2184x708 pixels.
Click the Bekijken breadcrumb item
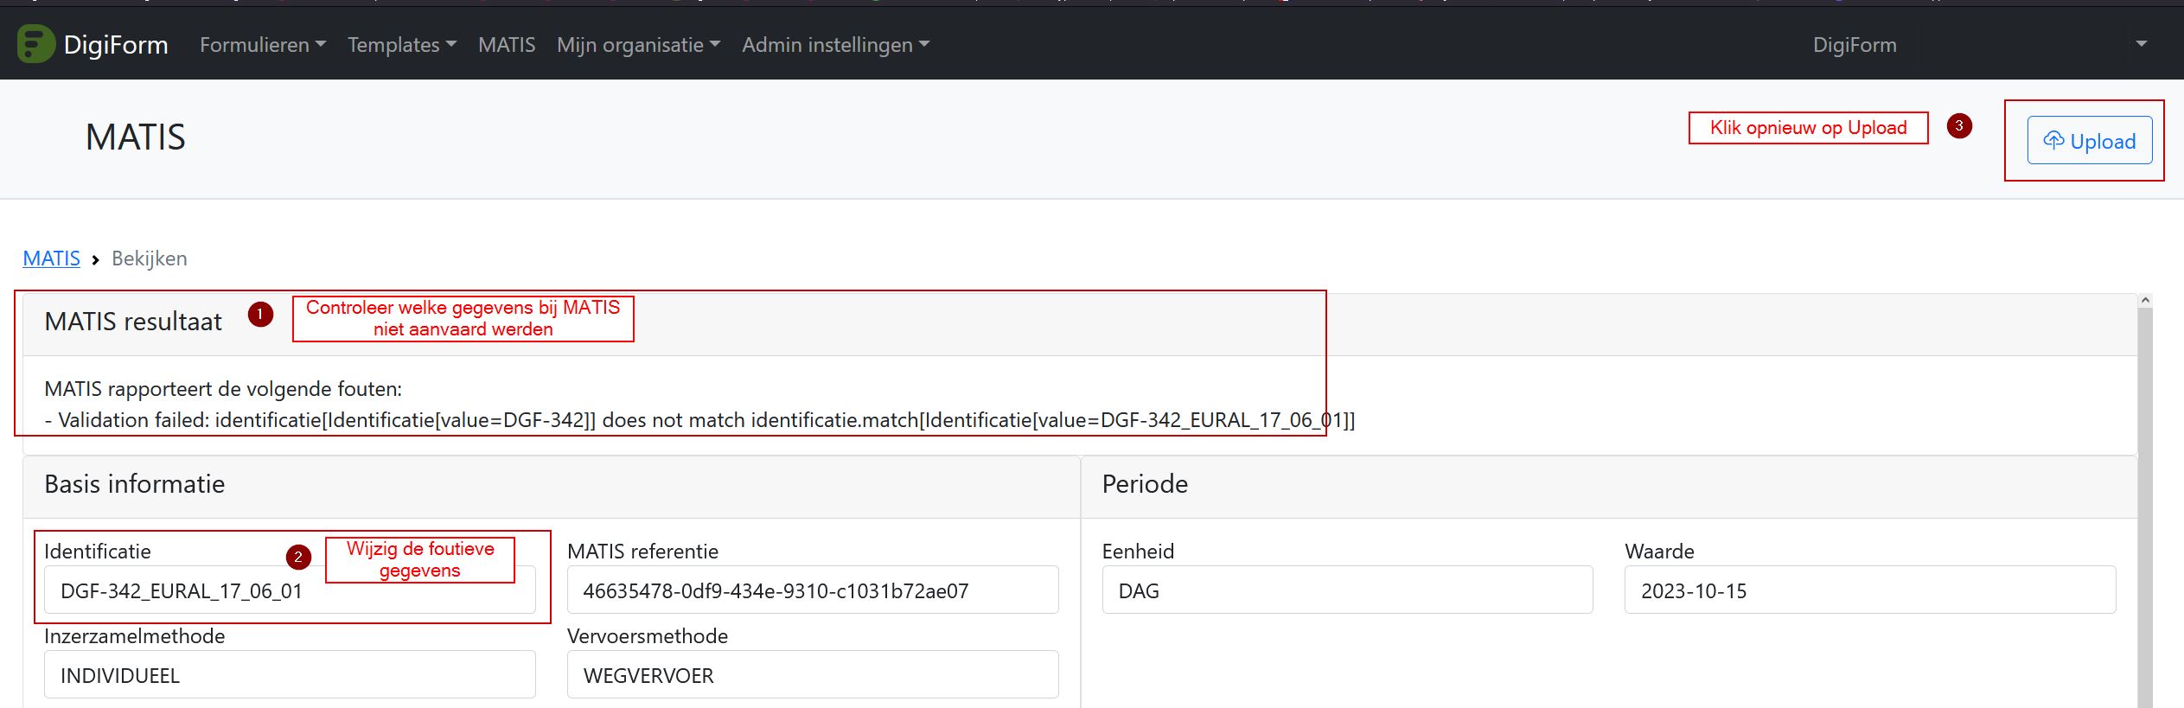(150, 258)
